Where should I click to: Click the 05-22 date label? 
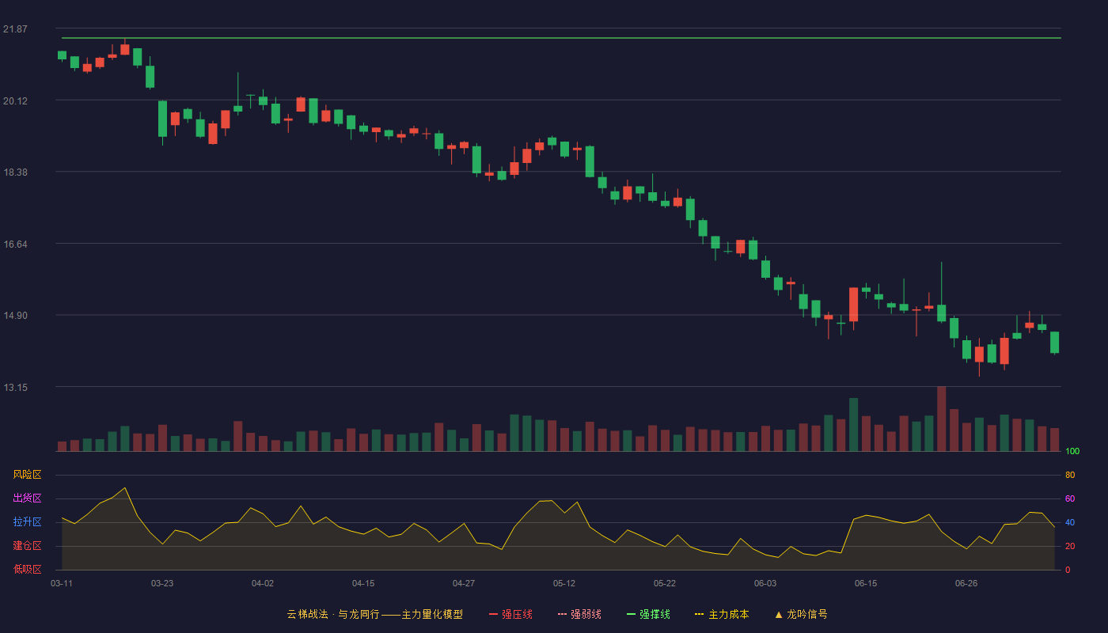click(665, 583)
